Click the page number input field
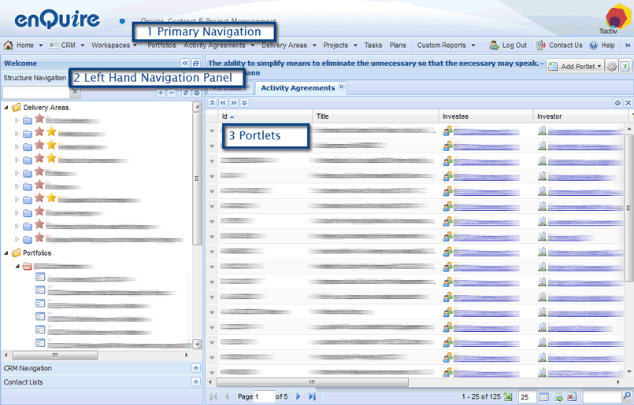Image resolution: width=634 pixels, height=405 pixels. [x=255, y=397]
